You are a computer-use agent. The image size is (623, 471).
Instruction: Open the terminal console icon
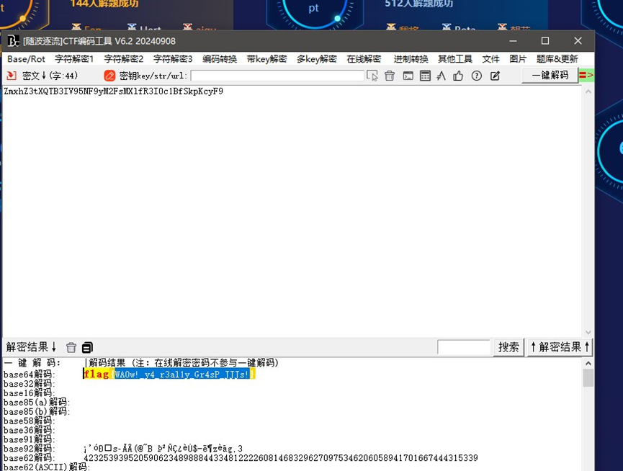click(408, 76)
